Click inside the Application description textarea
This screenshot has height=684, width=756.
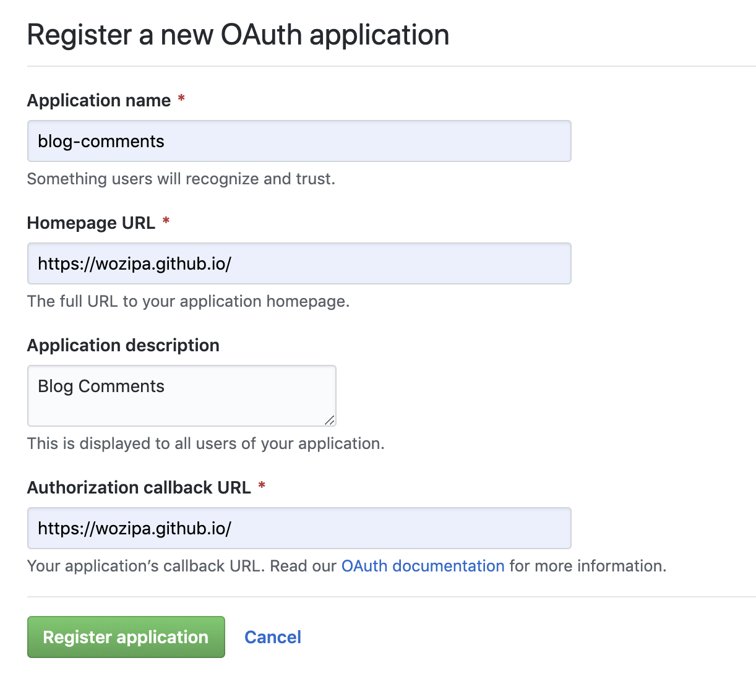[x=181, y=395]
